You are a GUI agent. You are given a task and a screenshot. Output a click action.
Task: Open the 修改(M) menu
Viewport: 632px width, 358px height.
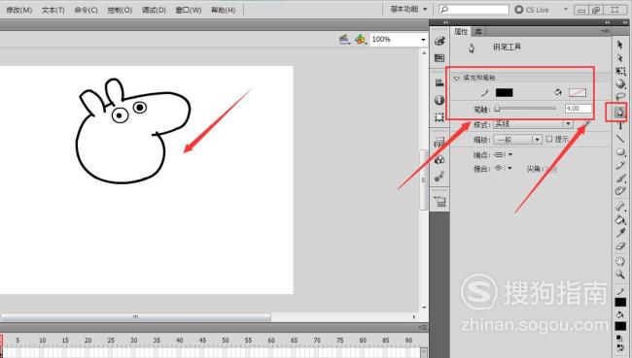coord(18,10)
